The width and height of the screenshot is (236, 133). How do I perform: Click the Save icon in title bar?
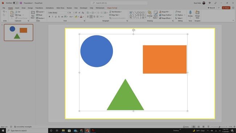pos(21,3)
